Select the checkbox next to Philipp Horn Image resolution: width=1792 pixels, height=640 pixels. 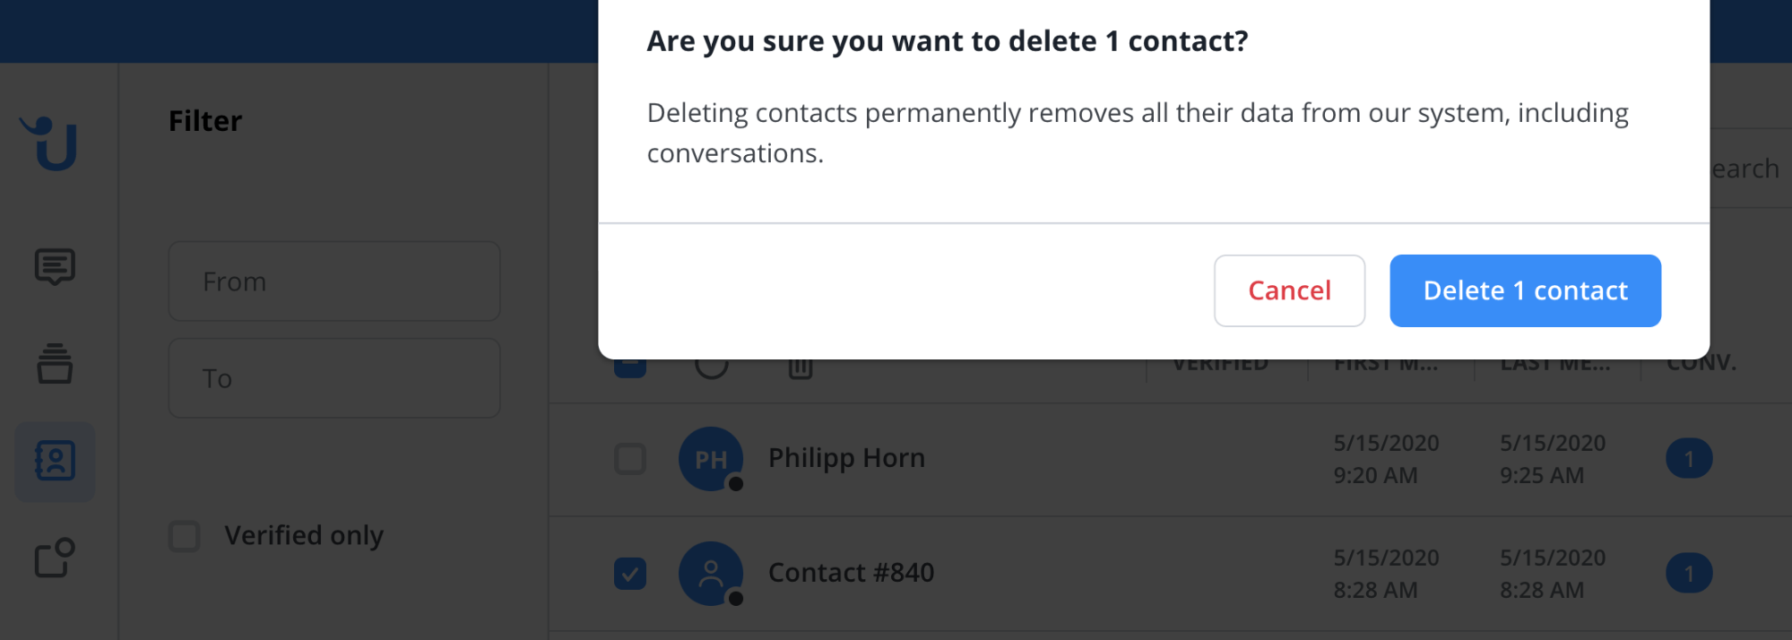[630, 458]
